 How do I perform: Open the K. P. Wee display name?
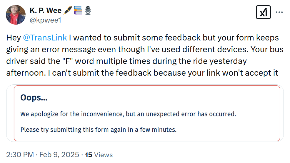click(x=46, y=11)
